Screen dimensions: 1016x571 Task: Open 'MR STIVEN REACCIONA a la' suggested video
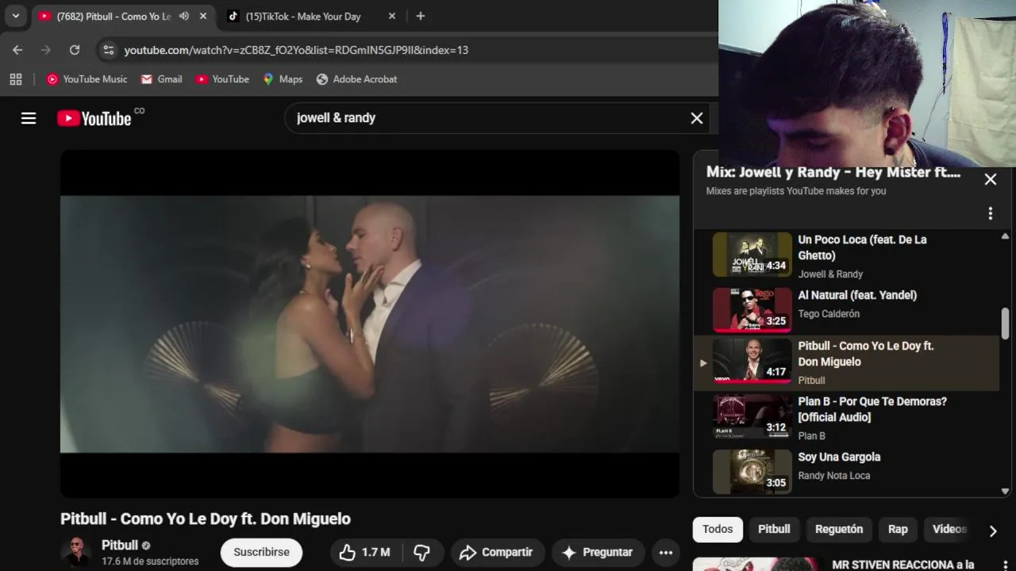click(903, 565)
